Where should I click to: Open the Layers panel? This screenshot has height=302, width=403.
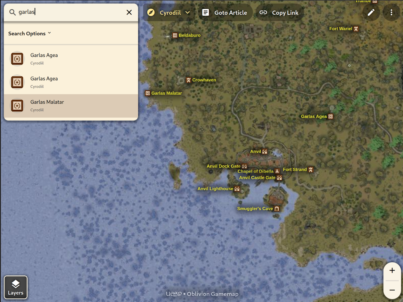click(x=16, y=287)
